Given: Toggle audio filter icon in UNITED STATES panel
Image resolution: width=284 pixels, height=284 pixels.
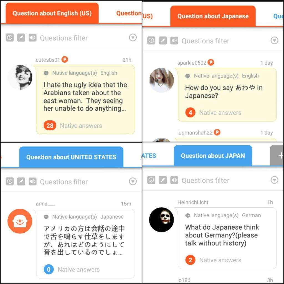Looking at the screenshot, I should coord(33,181).
